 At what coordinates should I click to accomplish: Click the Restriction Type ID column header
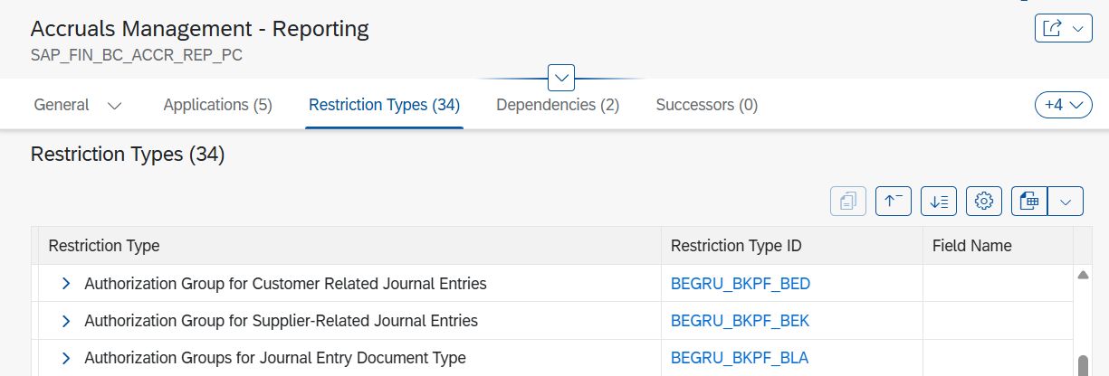coord(736,246)
